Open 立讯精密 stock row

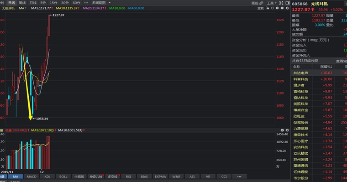[x=319, y=153]
